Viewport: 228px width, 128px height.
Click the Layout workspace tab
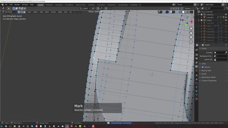40,5
